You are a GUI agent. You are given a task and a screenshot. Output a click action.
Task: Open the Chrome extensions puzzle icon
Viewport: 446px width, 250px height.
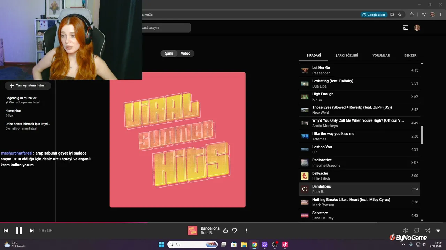pos(412,15)
